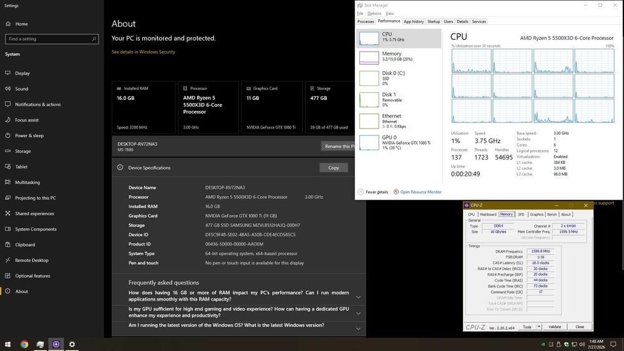Select GPU 0 performance thumbnail
Viewport: 624px width, 351px height.
click(369, 142)
